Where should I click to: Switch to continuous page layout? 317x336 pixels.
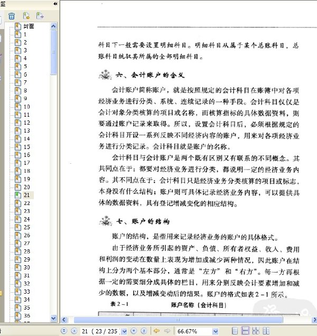[x=245, y=331]
